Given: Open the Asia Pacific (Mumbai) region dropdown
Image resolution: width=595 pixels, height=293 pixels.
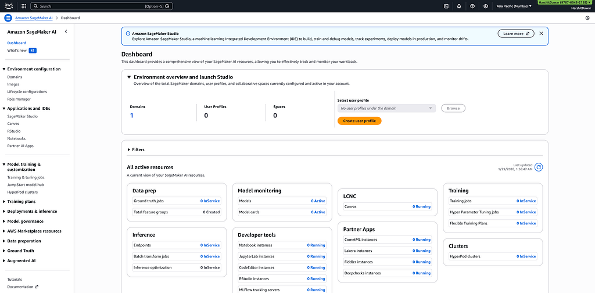Looking at the screenshot, I should tap(514, 6).
